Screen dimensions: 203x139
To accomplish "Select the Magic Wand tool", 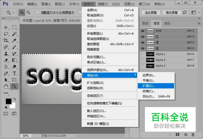I will (14, 34).
